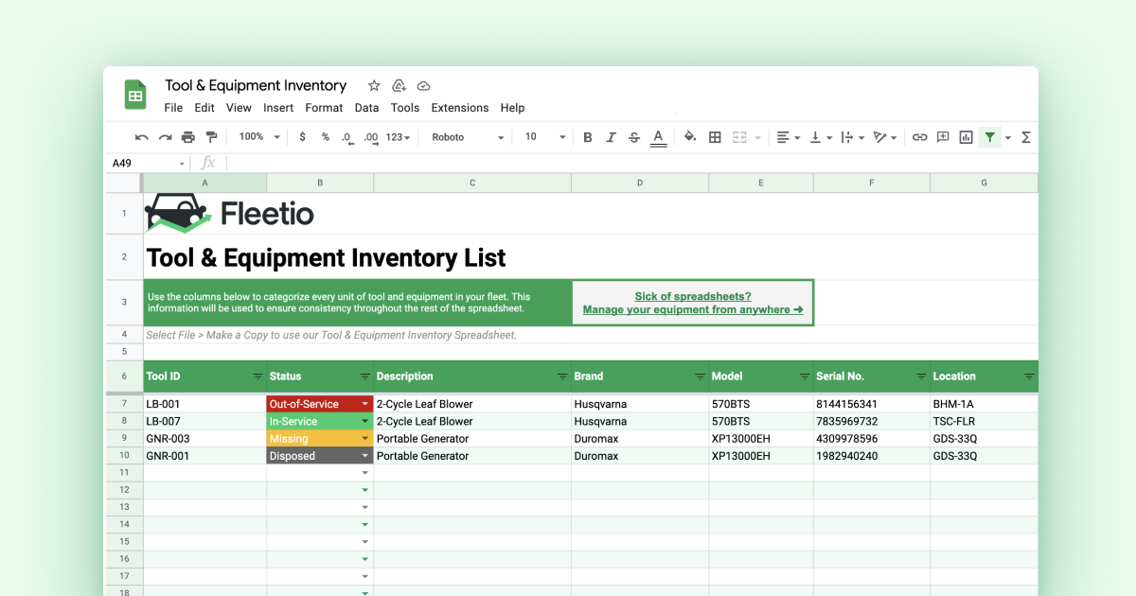Open the View menu
The width and height of the screenshot is (1136, 596).
pos(239,108)
